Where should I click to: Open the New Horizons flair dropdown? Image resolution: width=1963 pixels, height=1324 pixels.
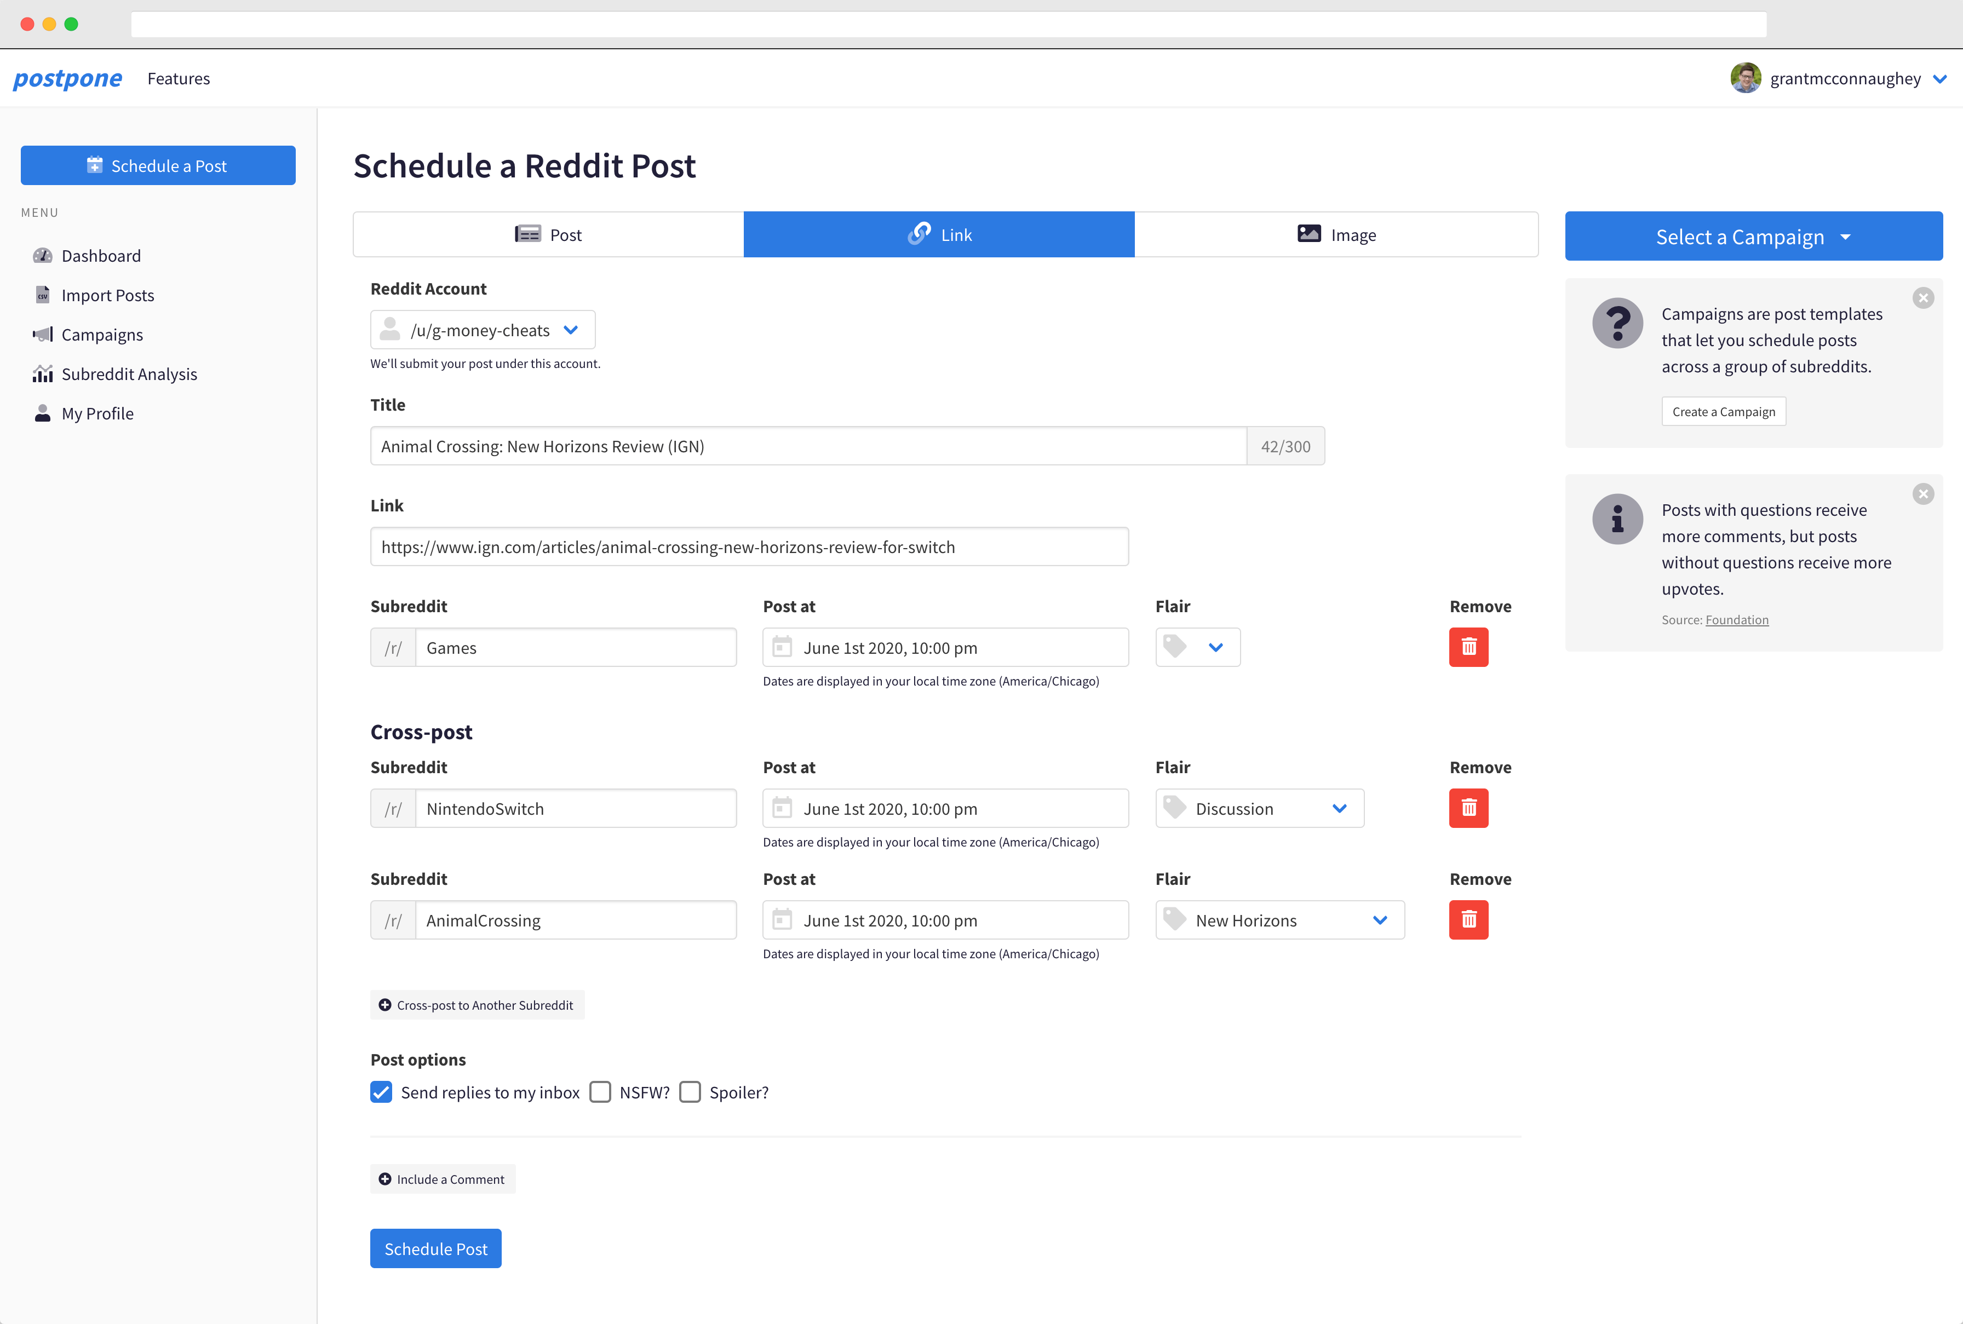tap(1279, 920)
